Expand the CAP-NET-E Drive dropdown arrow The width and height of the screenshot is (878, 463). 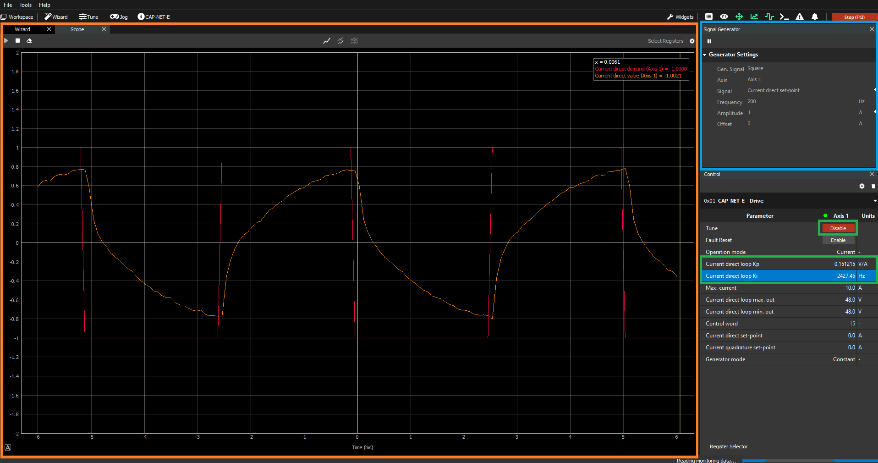(x=874, y=201)
